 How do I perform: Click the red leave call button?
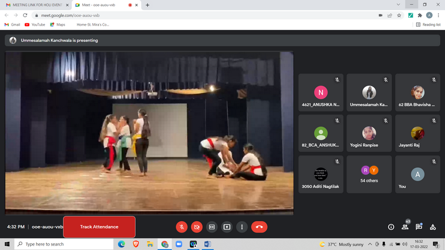pyautogui.click(x=259, y=227)
